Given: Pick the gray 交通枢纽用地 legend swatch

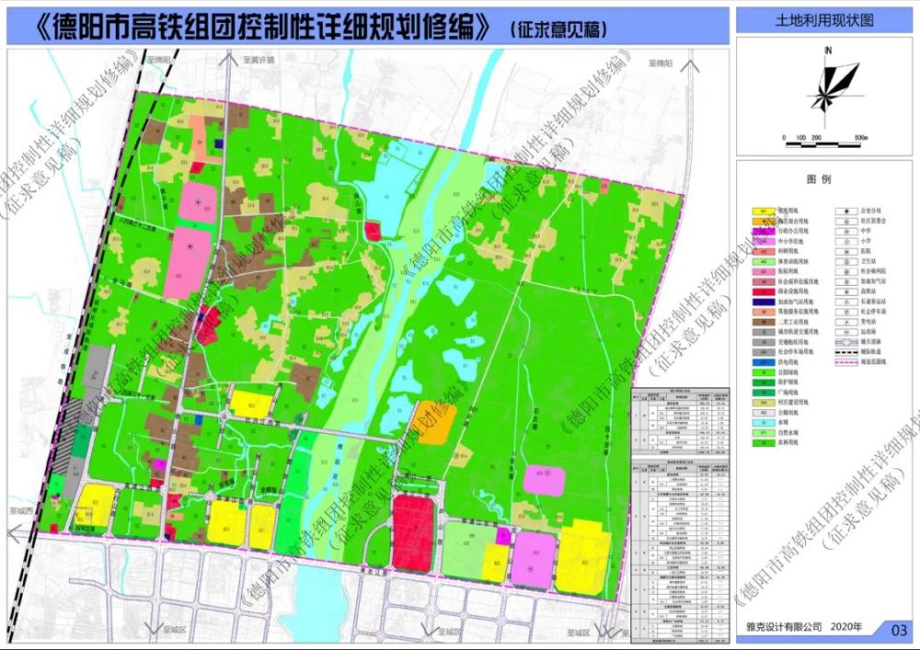Looking at the screenshot, I should (764, 342).
